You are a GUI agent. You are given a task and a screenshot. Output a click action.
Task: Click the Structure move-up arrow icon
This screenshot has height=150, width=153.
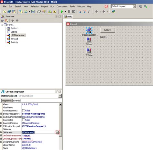(x=13, y=21)
